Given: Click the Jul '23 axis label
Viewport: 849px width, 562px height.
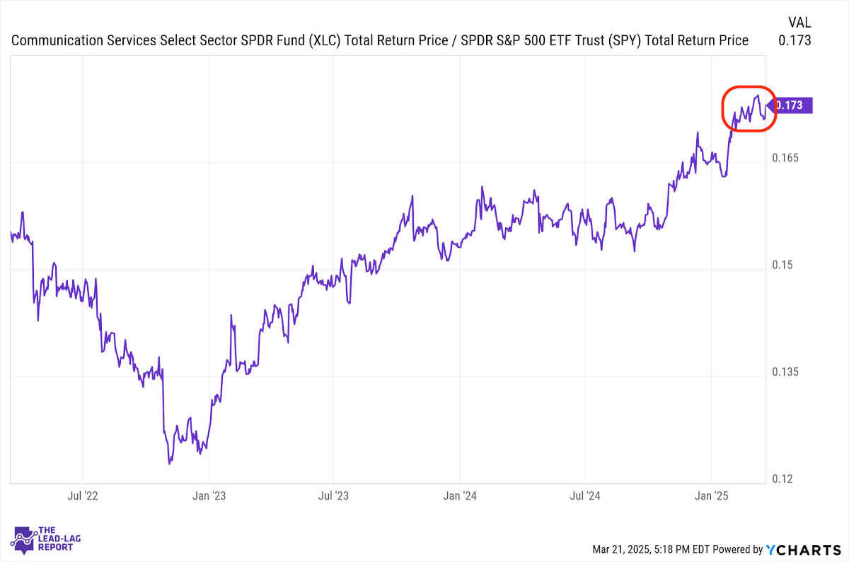Looking at the screenshot, I should [334, 496].
